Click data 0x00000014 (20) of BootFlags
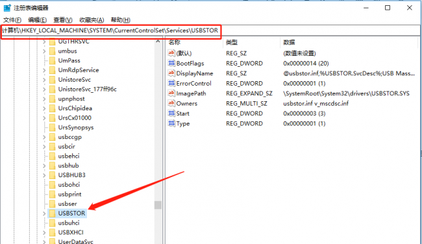Viewport: 422px width, 244px height. click(x=306, y=64)
